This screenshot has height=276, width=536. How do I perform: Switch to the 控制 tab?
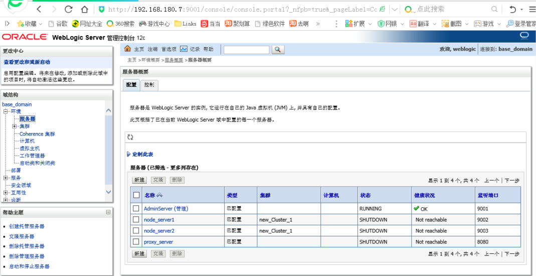pyautogui.click(x=149, y=85)
